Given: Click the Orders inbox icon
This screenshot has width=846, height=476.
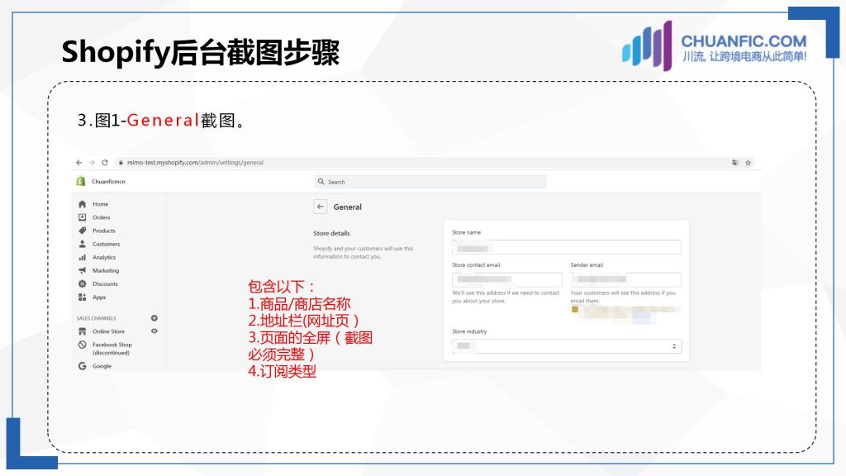Looking at the screenshot, I should click(x=82, y=217).
